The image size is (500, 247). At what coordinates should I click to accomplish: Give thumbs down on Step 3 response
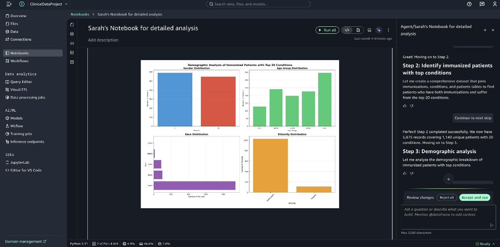coord(412,173)
